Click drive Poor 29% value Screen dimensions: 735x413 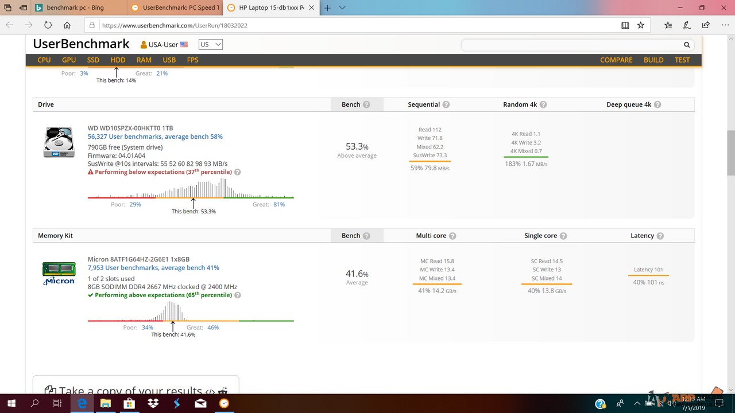coord(135,204)
